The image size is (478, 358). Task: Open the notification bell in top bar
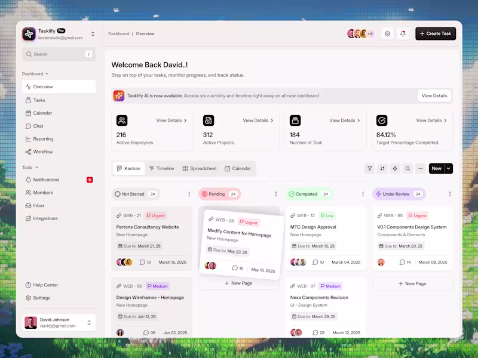click(x=403, y=34)
